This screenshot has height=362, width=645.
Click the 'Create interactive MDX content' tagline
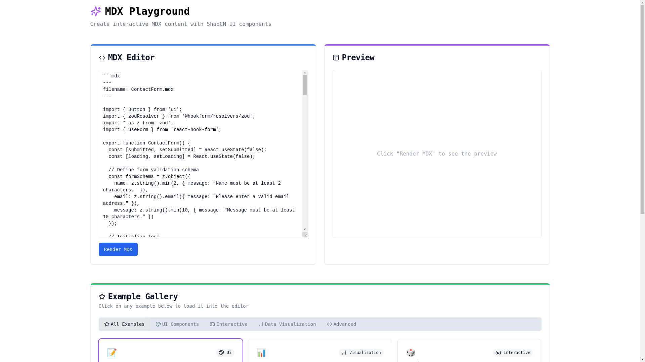[181, 24]
